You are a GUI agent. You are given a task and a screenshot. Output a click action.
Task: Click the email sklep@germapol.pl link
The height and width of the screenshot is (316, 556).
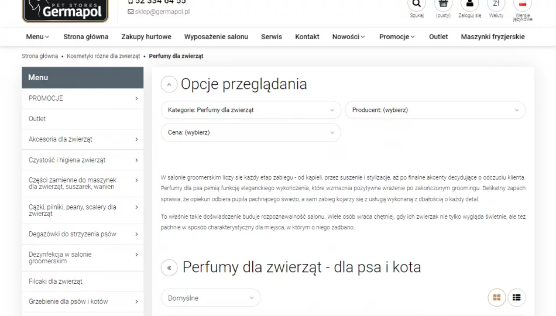[159, 11]
